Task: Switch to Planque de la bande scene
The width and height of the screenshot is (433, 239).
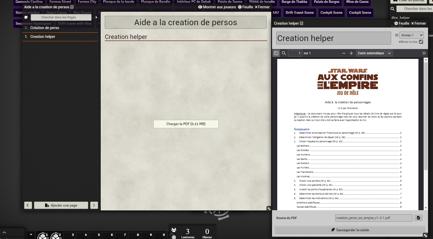Action: [119, 2]
